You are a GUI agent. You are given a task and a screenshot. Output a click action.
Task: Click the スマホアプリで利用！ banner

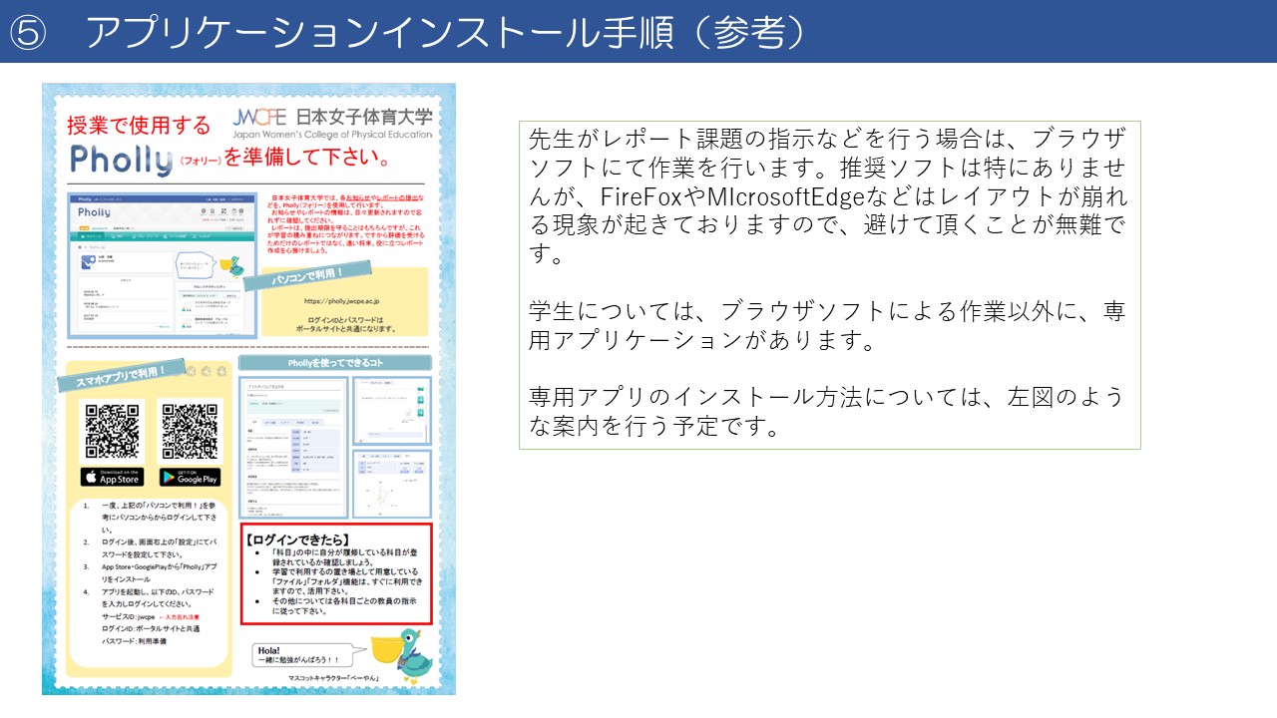pos(122,375)
